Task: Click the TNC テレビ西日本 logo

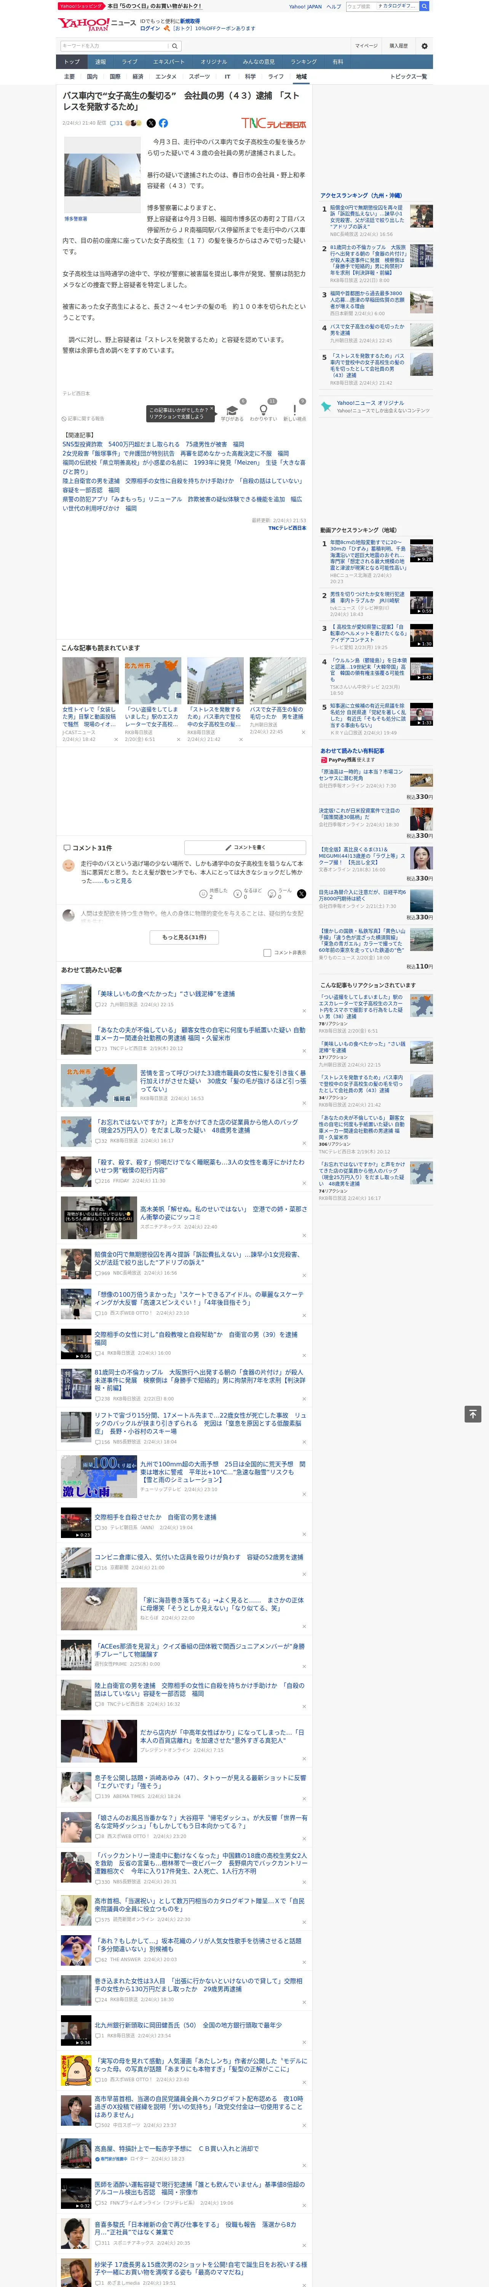Action: coord(273,123)
